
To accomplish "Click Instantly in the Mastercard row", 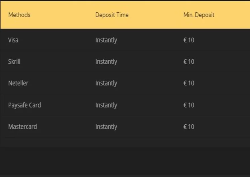I will pyautogui.click(x=106, y=127).
